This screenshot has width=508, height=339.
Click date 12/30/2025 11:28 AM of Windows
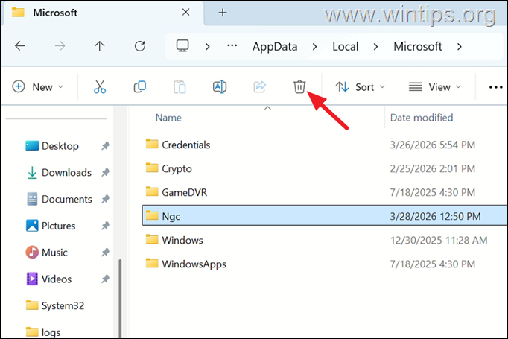(x=439, y=240)
